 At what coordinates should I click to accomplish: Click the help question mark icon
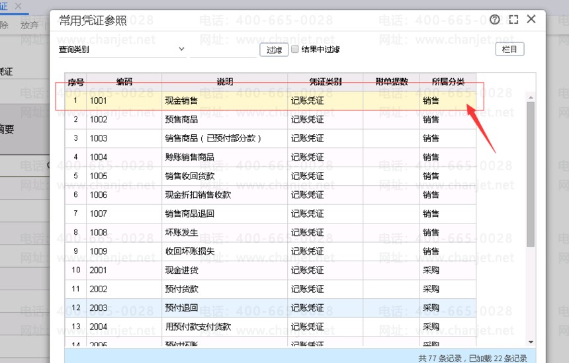click(496, 20)
